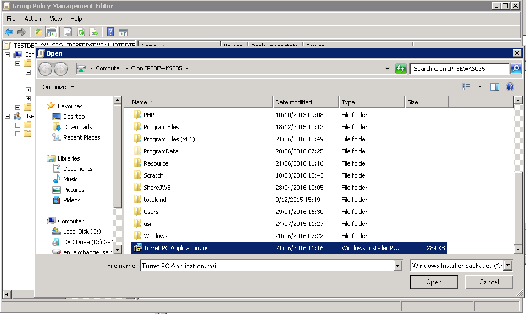
Task: Click the Show preview pane icon
Action: (x=495, y=87)
